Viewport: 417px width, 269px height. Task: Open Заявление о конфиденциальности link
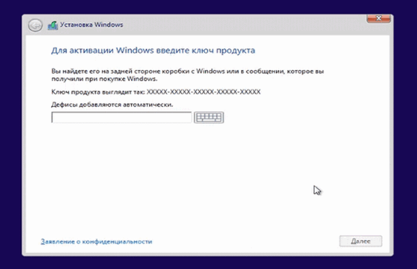tap(96, 241)
